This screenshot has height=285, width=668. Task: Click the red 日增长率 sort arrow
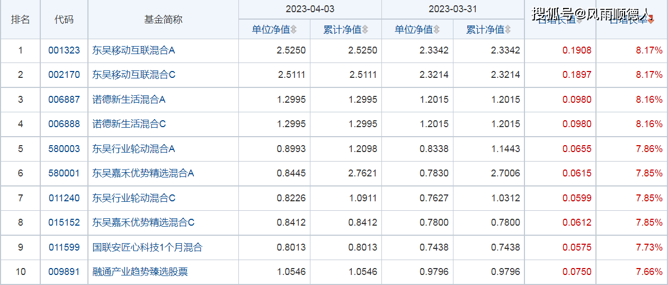tap(651, 21)
